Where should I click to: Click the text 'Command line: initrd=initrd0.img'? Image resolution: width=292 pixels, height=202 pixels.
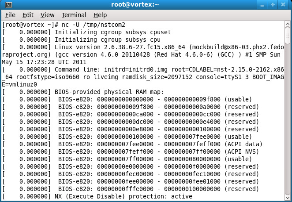tap(111, 69)
